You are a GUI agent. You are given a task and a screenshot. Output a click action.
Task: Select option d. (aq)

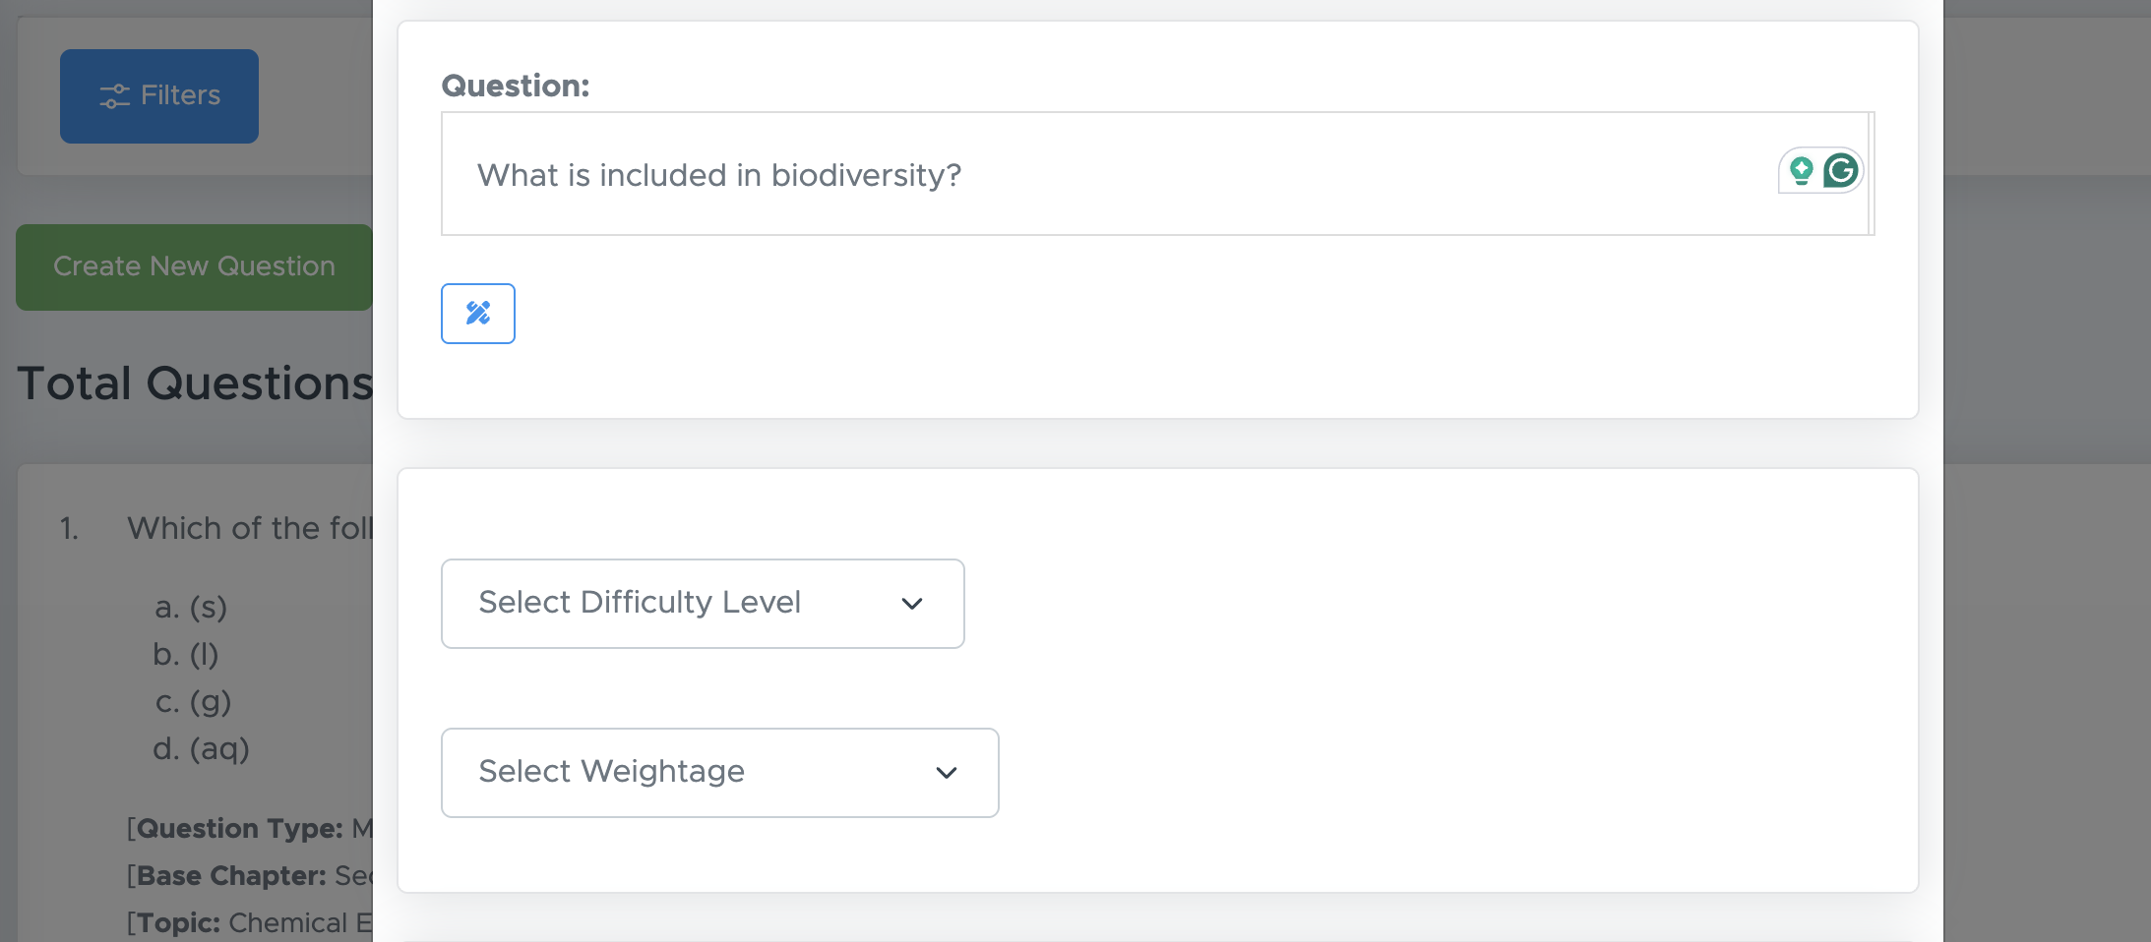click(202, 749)
